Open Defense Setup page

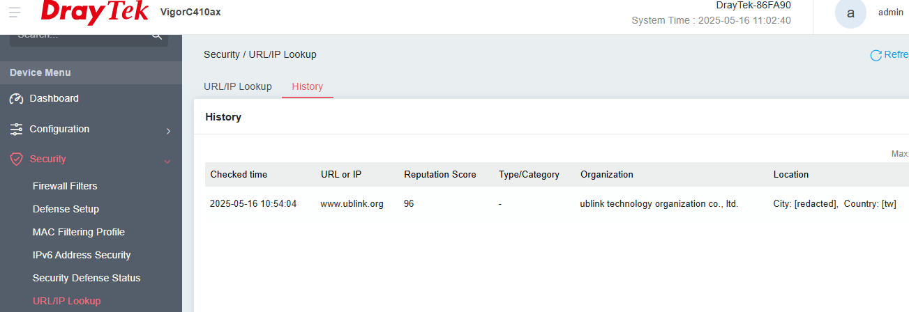point(66,209)
